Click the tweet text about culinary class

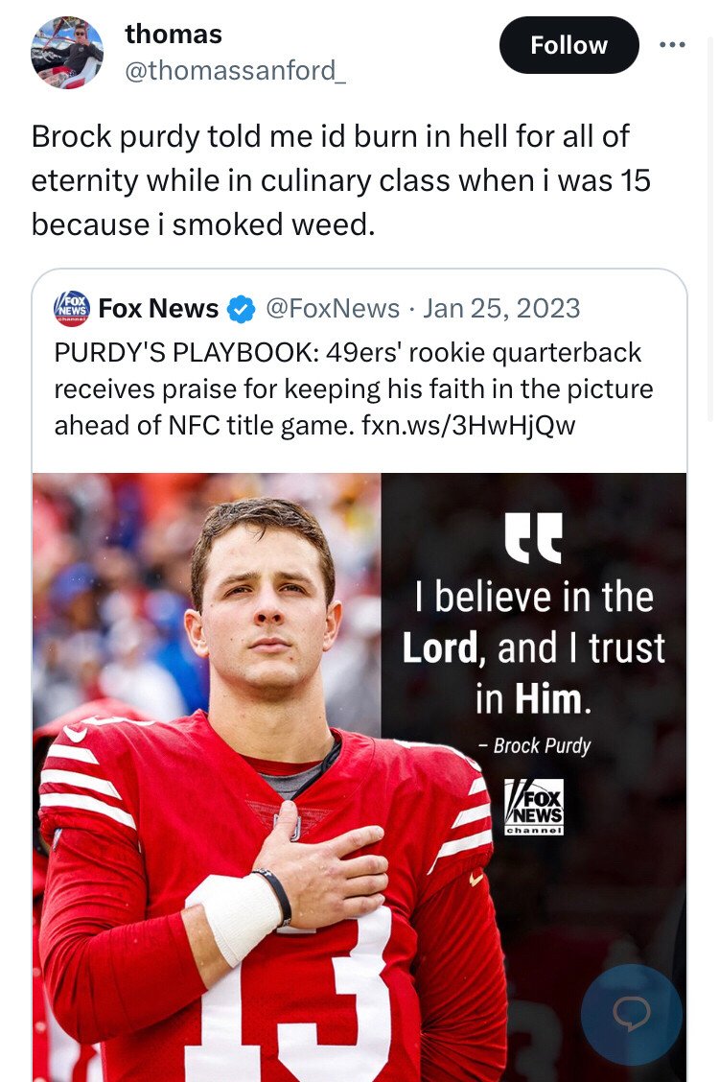pyautogui.click(x=331, y=179)
